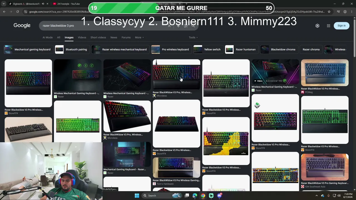This screenshot has height=200, width=356.
Task: Open the Chrome profile avatar
Action: [345, 12]
